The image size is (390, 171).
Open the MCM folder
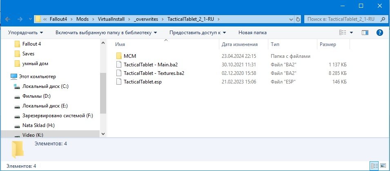coord(129,56)
